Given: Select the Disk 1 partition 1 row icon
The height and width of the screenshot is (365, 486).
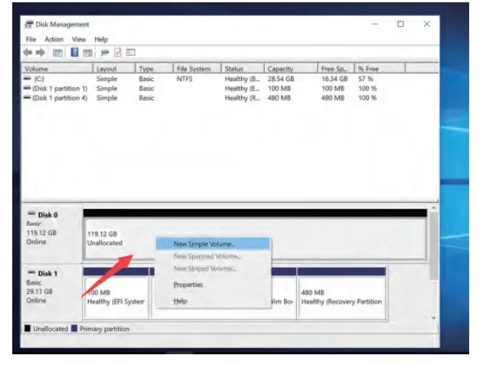Looking at the screenshot, I should click(x=28, y=88).
